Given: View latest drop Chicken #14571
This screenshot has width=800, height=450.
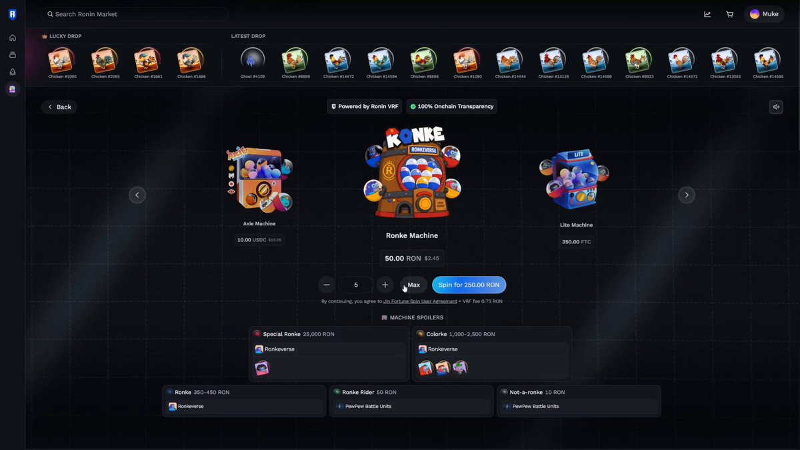Looking at the screenshot, I should (682, 63).
